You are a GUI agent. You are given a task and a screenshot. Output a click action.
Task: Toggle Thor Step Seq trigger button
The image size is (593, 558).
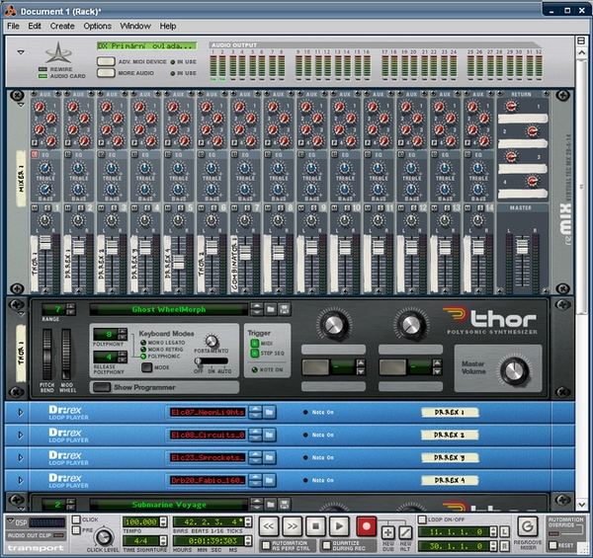point(255,354)
